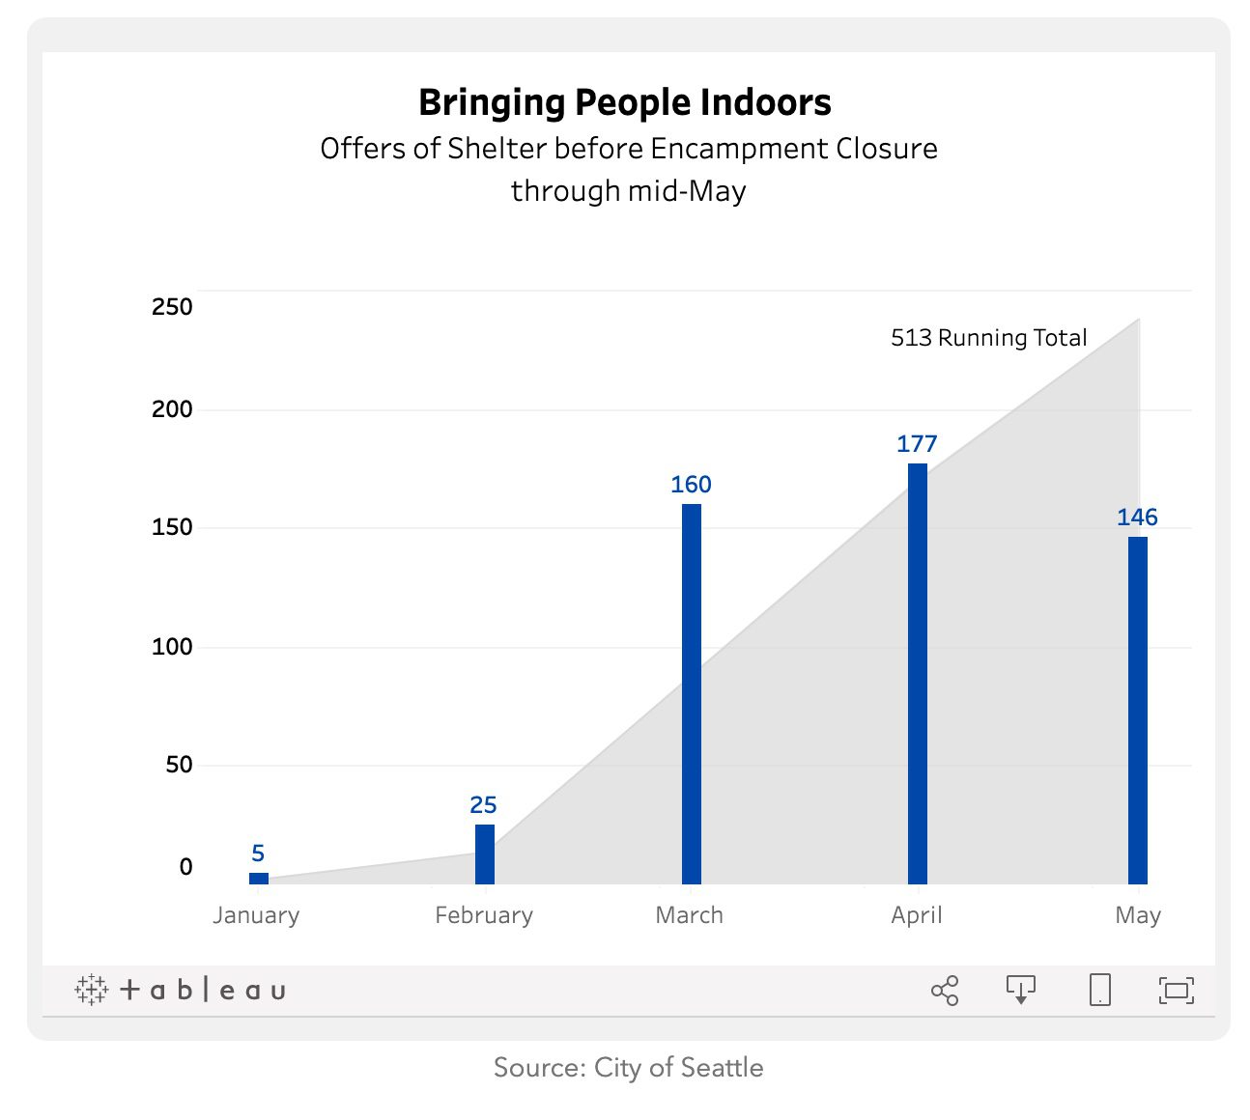Click the 513 Running Total annotation
The width and height of the screenshot is (1250, 1120).
point(988,338)
